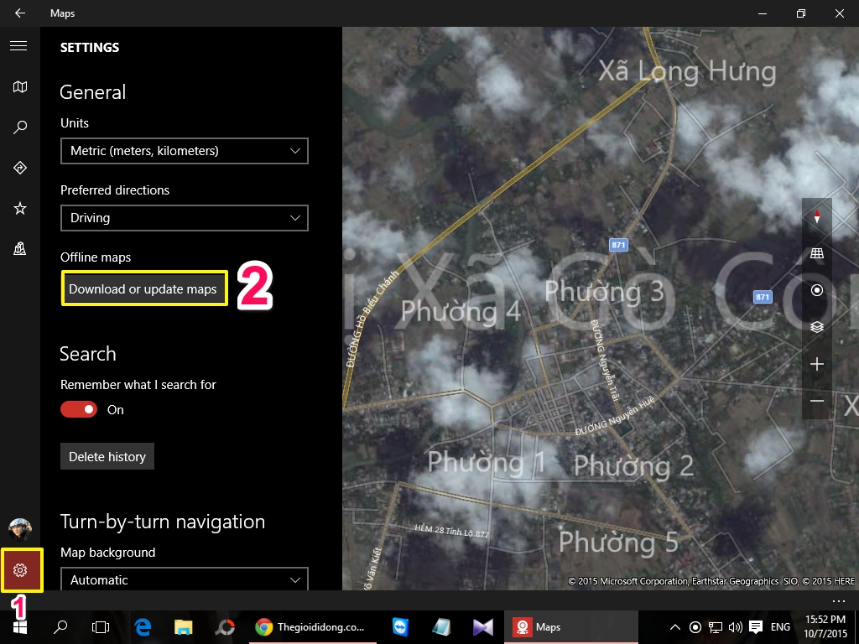859x644 pixels.
Task: Click the user avatar in the sidebar
Action: [x=19, y=528]
